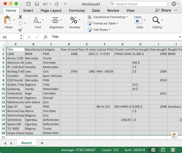Open the Undo history dropdown arrow
182x153 pixels.
tap(50, 4)
